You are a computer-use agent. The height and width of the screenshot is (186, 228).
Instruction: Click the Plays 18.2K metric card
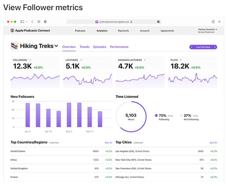coord(192,72)
